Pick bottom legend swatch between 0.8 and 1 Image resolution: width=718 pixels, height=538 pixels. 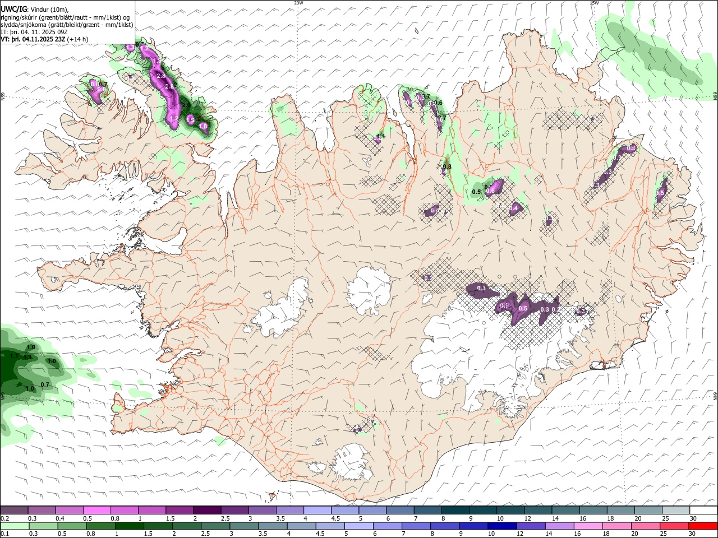tap(101, 526)
